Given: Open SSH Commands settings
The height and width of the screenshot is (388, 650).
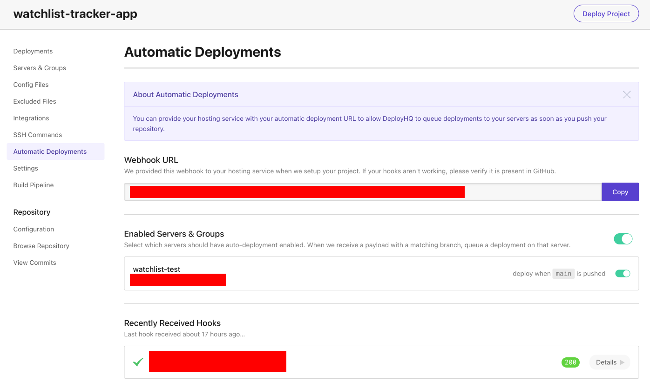Looking at the screenshot, I should (37, 135).
